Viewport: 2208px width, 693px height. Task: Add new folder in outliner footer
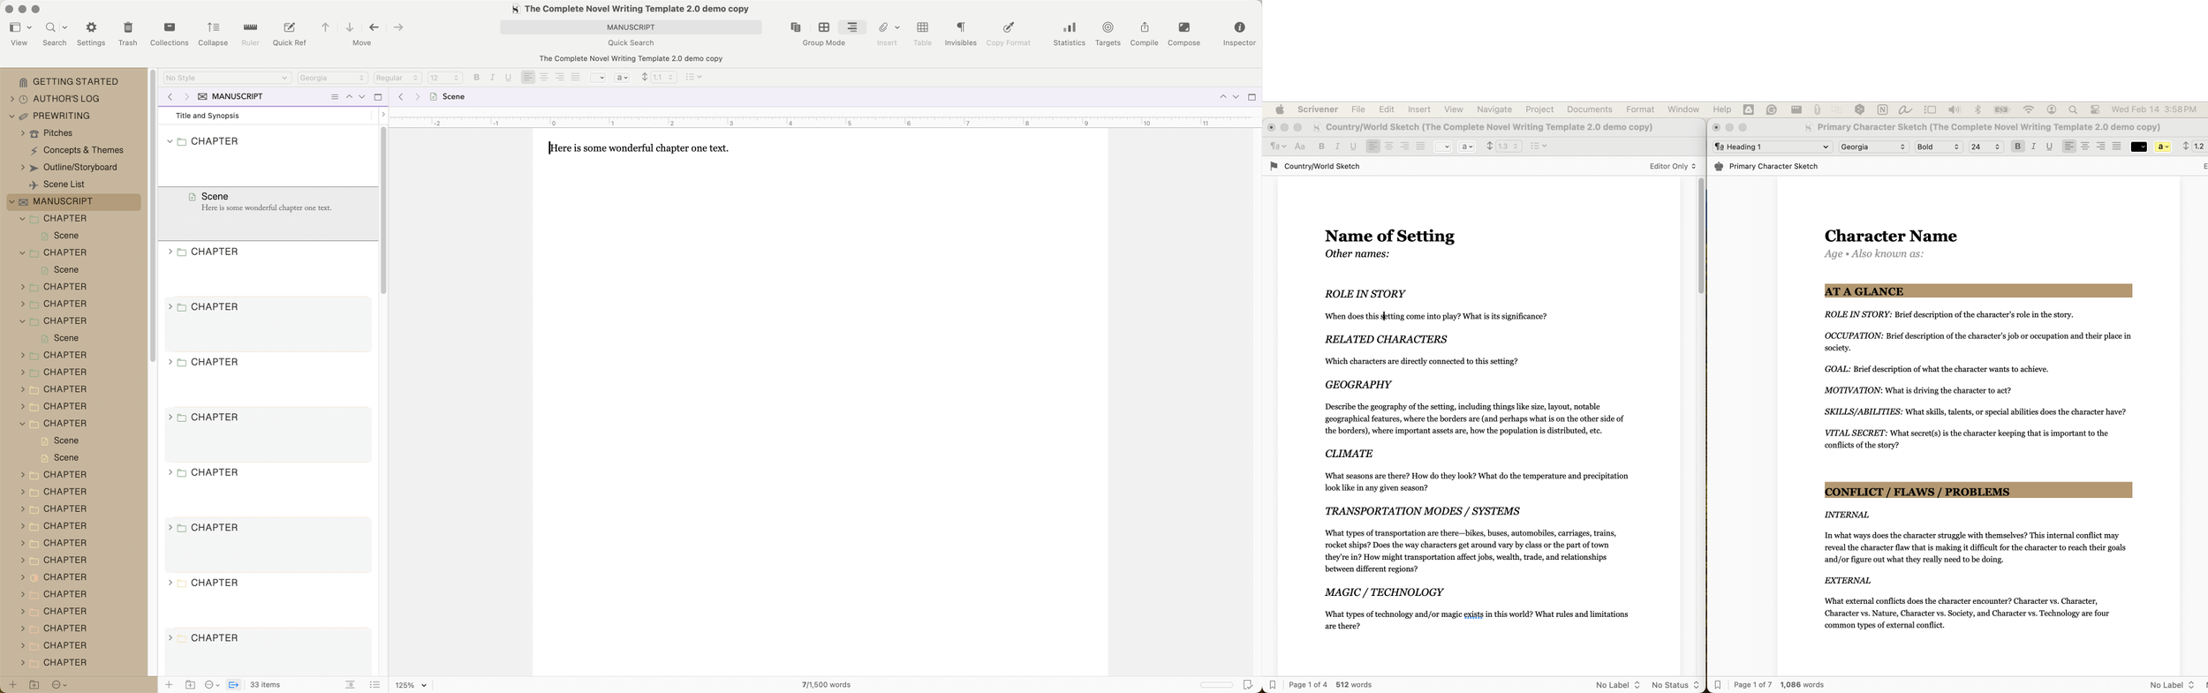point(190,685)
